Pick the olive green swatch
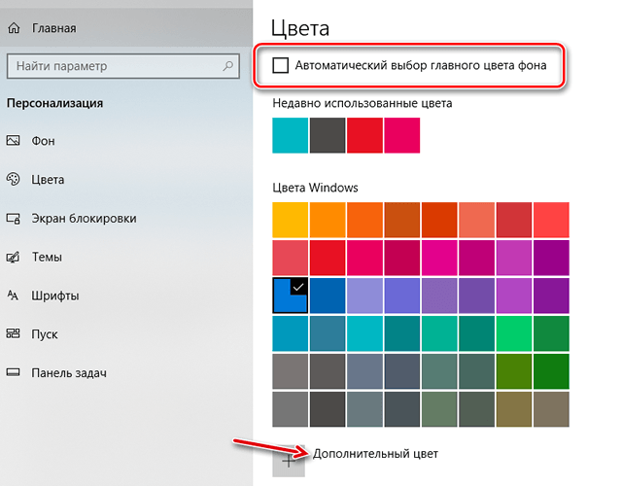 click(x=514, y=371)
